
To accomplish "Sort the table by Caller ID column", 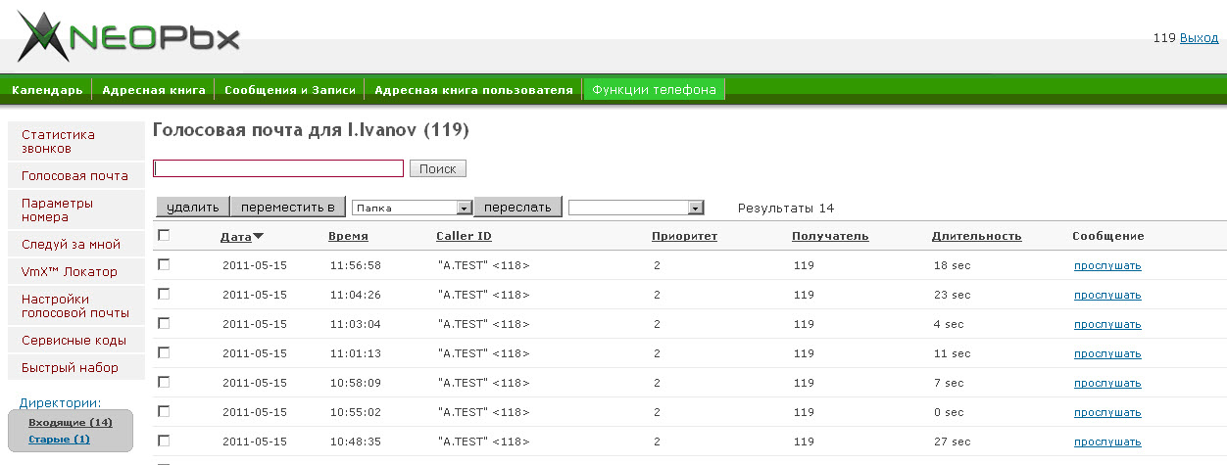I will [x=464, y=236].
